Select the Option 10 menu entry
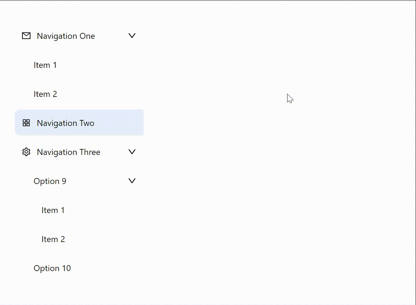The width and height of the screenshot is (416, 305). (x=52, y=268)
